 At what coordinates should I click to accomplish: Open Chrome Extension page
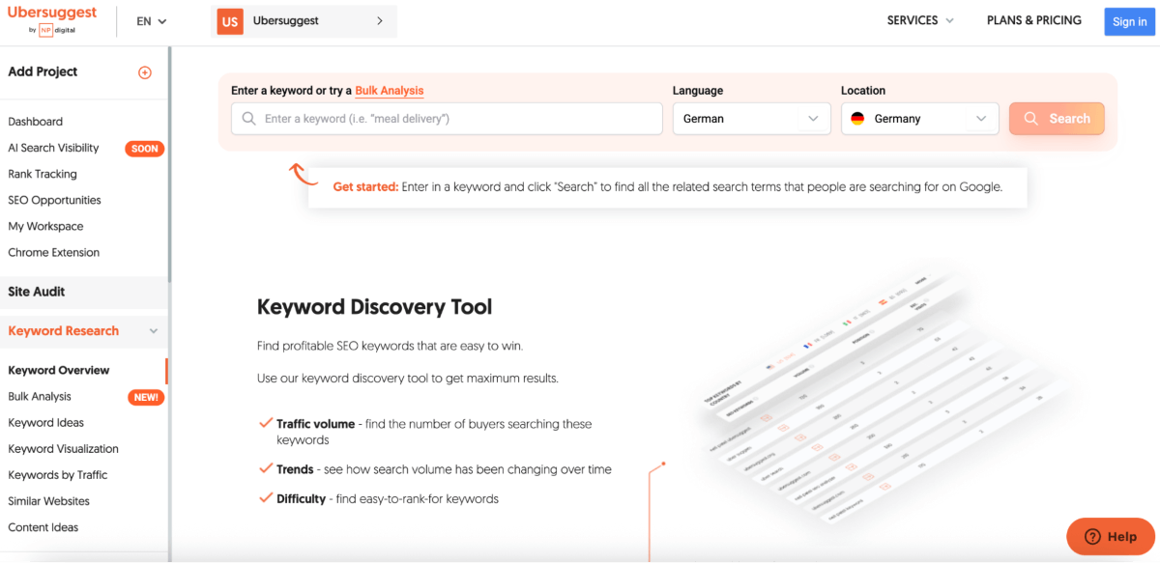pyautogui.click(x=54, y=252)
